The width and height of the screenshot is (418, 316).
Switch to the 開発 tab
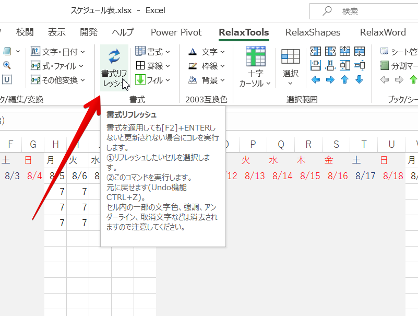coord(89,32)
